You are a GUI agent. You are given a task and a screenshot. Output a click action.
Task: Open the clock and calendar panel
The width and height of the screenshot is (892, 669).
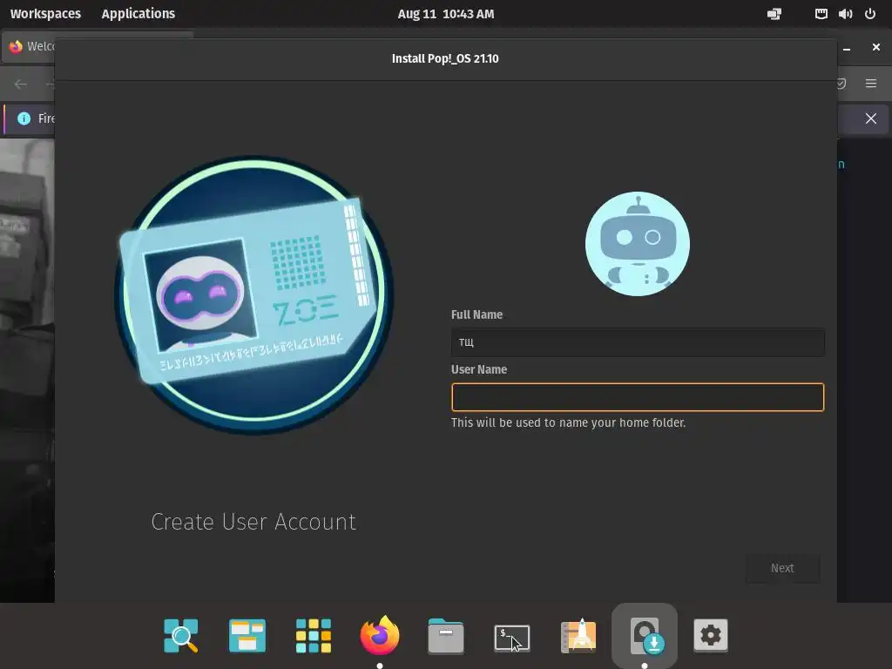tap(445, 14)
